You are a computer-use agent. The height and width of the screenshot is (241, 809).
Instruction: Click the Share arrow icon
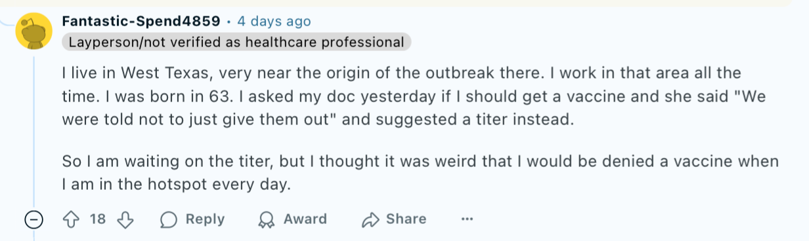371,219
